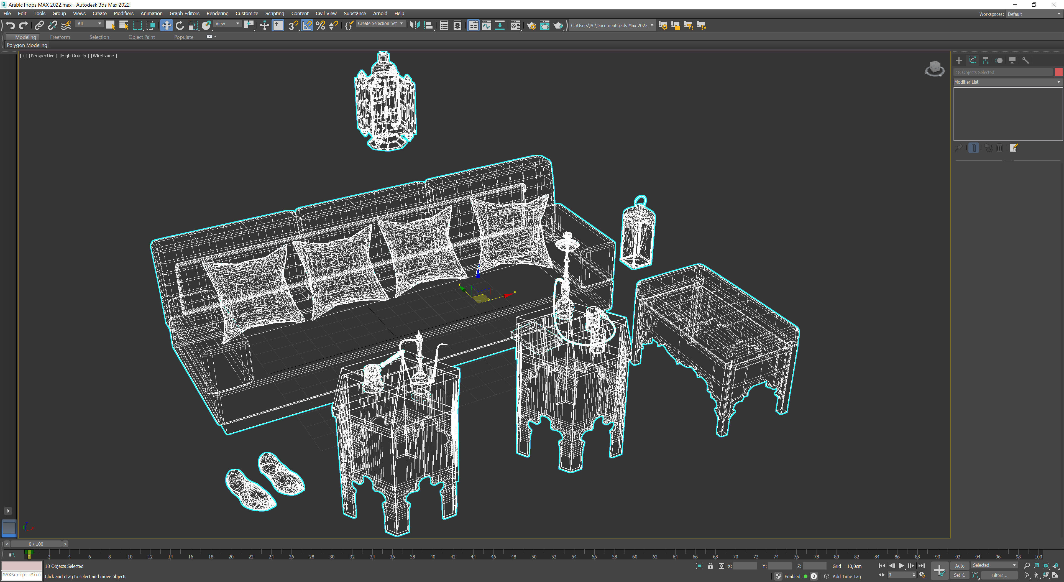Click the red object color swatch
The height and width of the screenshot is (582, 1064).
point(1058,72)
